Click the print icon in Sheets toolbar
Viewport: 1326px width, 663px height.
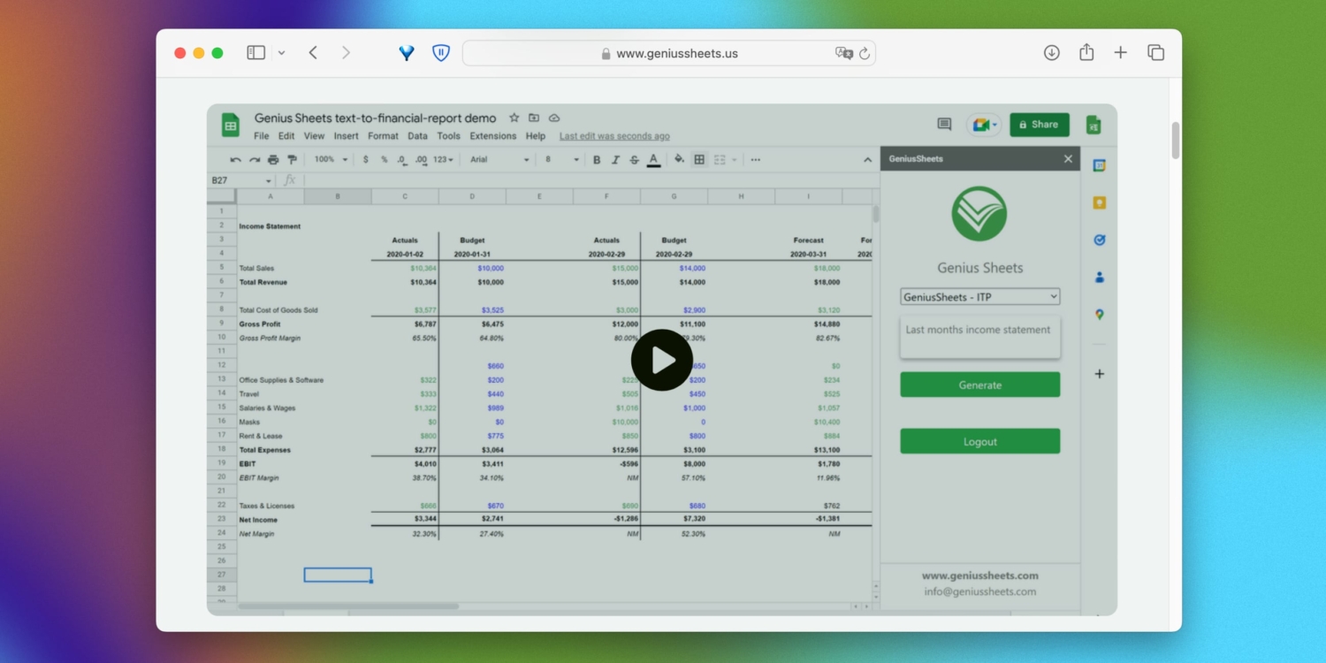[273, 160]
